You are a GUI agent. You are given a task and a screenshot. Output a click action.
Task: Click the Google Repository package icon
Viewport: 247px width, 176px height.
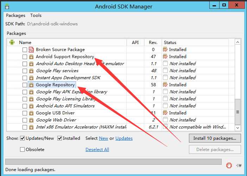(31, 85)
